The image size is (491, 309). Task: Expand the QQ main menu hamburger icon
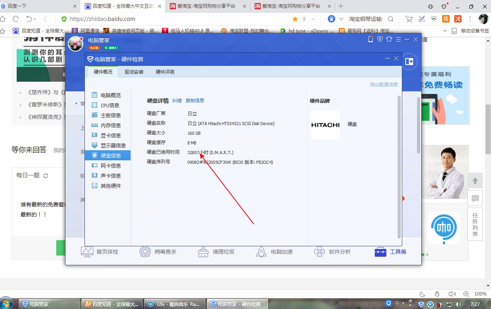point(398,39)
